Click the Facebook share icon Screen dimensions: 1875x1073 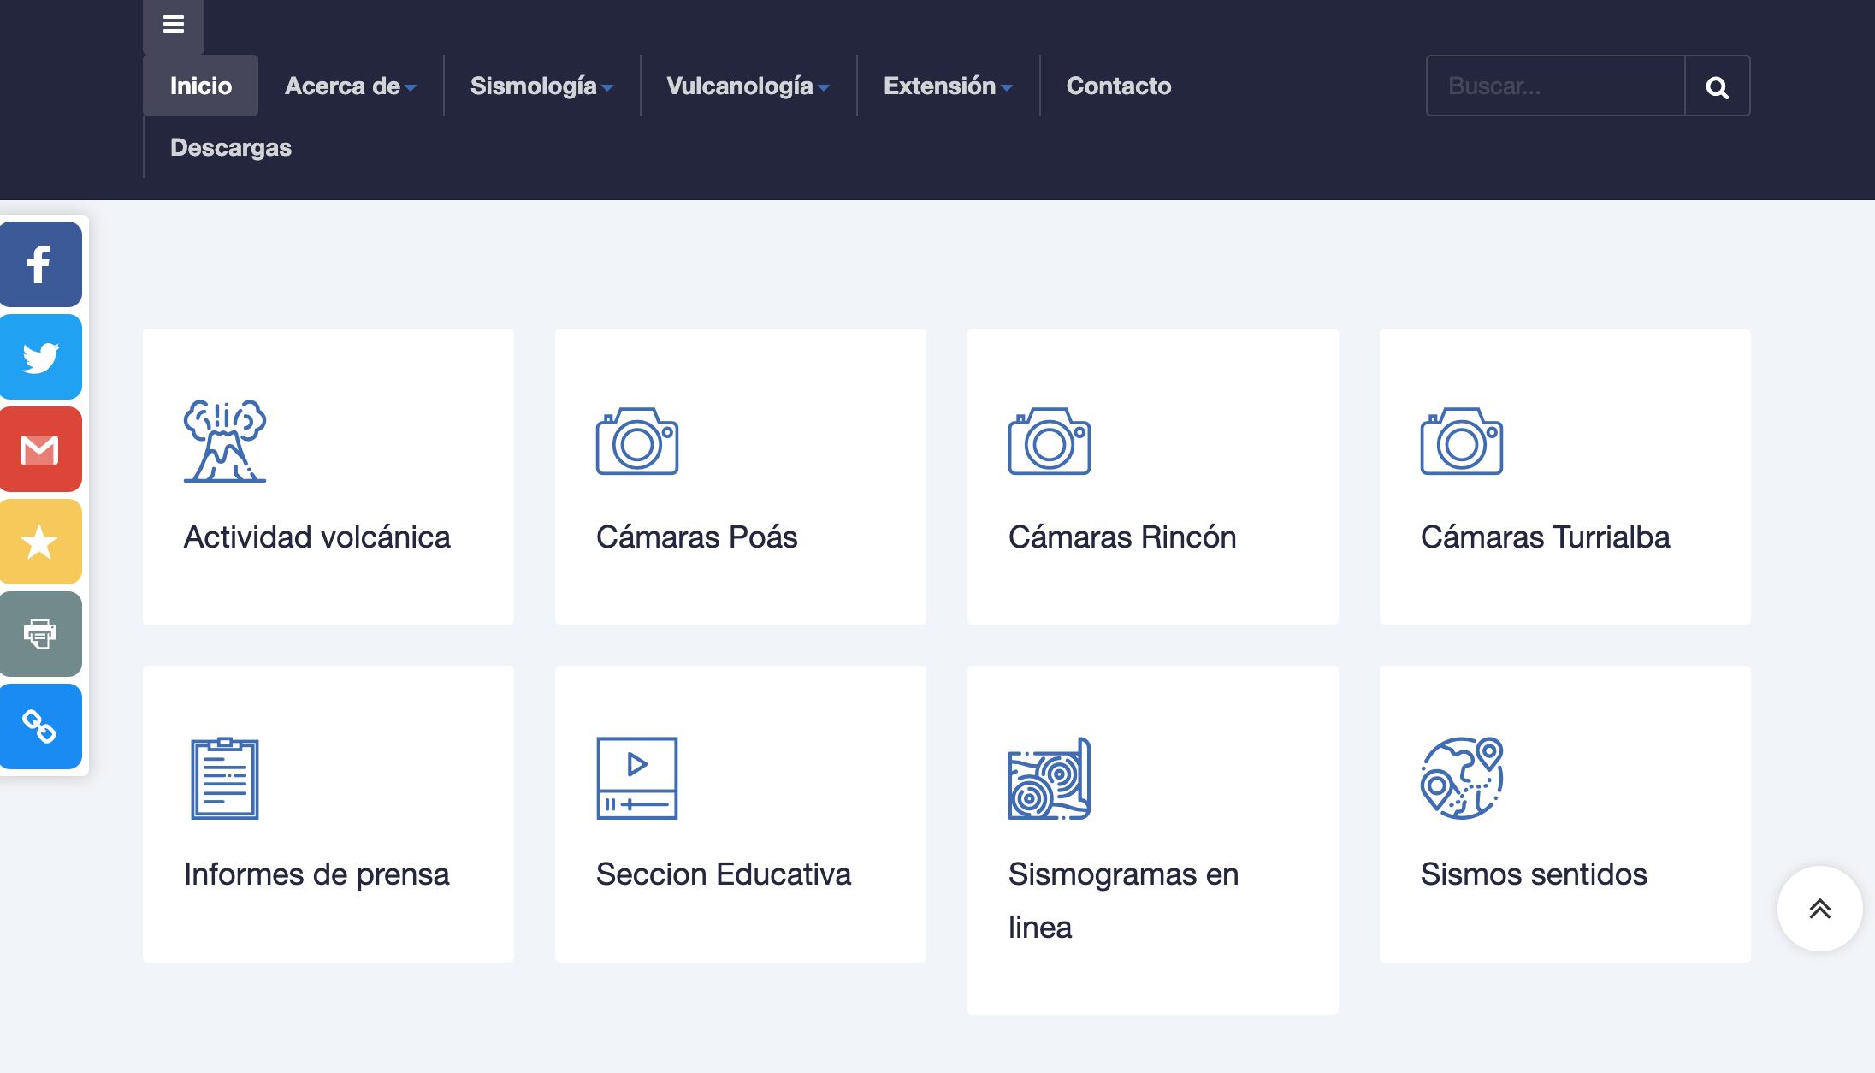tap(39, 264)
